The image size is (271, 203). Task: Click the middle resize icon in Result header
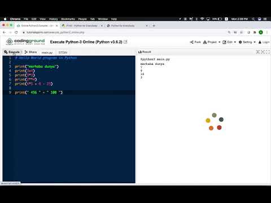(263, 52)
